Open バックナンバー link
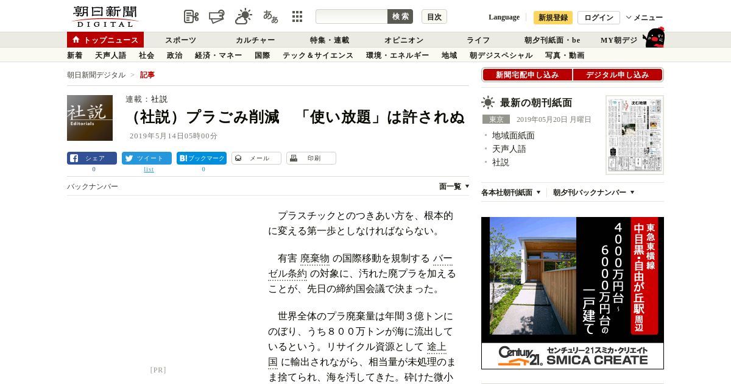 [x=93, y=187]
